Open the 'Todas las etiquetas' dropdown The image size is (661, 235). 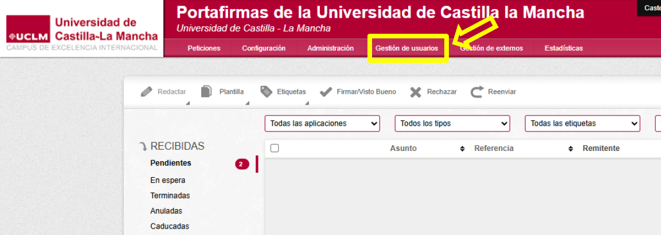point(582,124)
